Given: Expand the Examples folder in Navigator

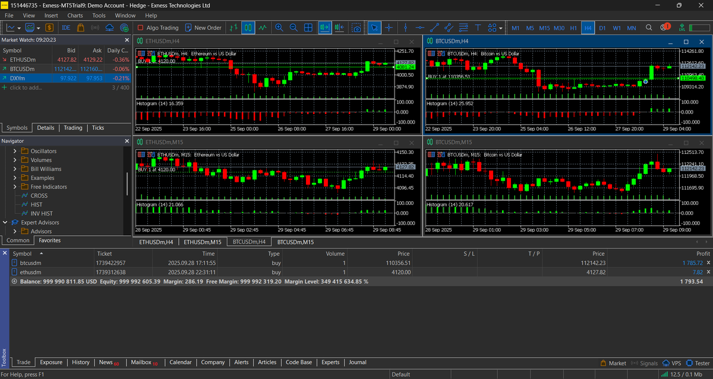Looking at the screenshot, I should click(15, 178).
